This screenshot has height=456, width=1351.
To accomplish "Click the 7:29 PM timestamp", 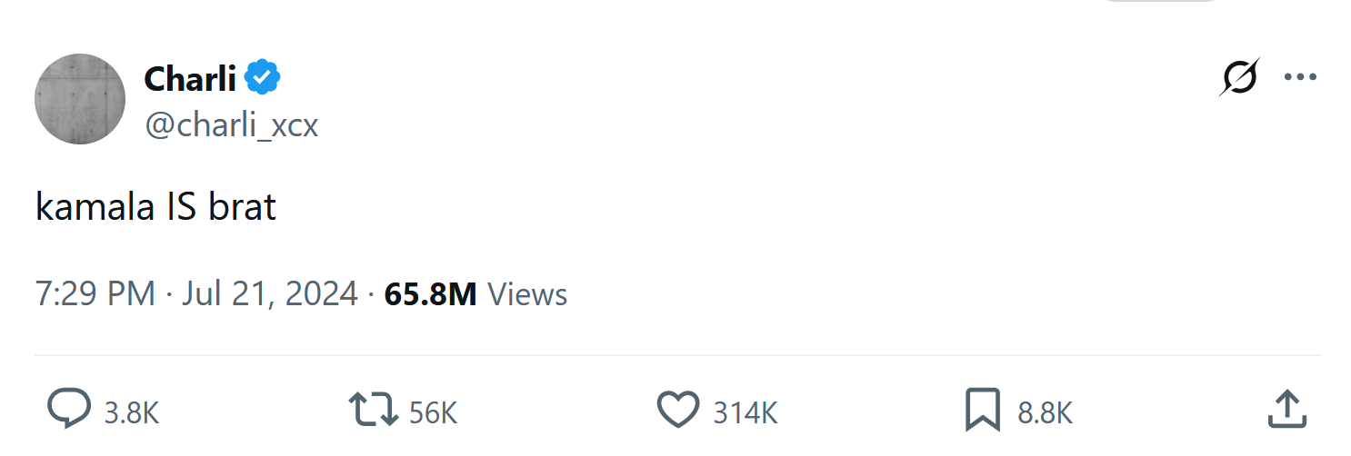I will coord(95,294).
